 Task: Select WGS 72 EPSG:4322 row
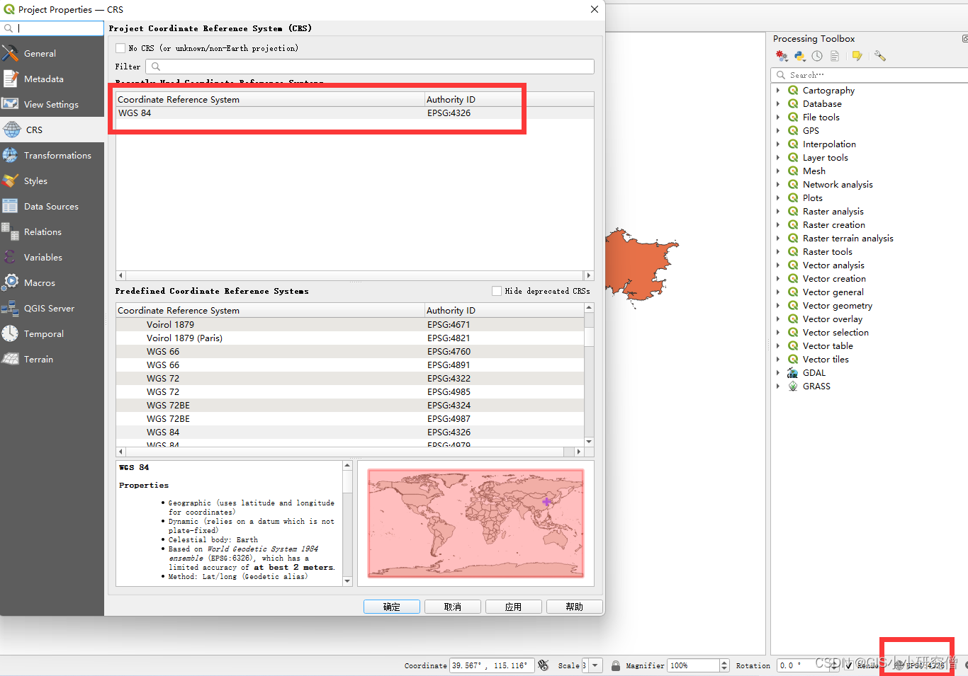pos(350,379)
